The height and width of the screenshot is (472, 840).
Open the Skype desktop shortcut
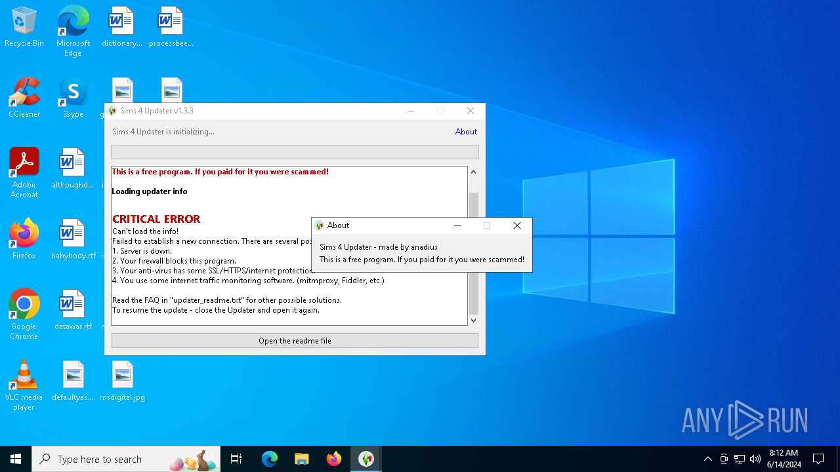pyautogui.click(x=73, y=98)
